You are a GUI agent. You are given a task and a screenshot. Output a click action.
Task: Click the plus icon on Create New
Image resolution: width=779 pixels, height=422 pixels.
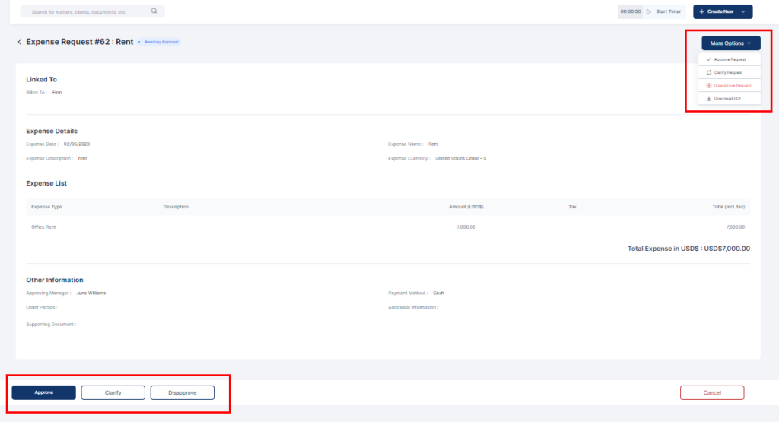(x=701, y=11)
